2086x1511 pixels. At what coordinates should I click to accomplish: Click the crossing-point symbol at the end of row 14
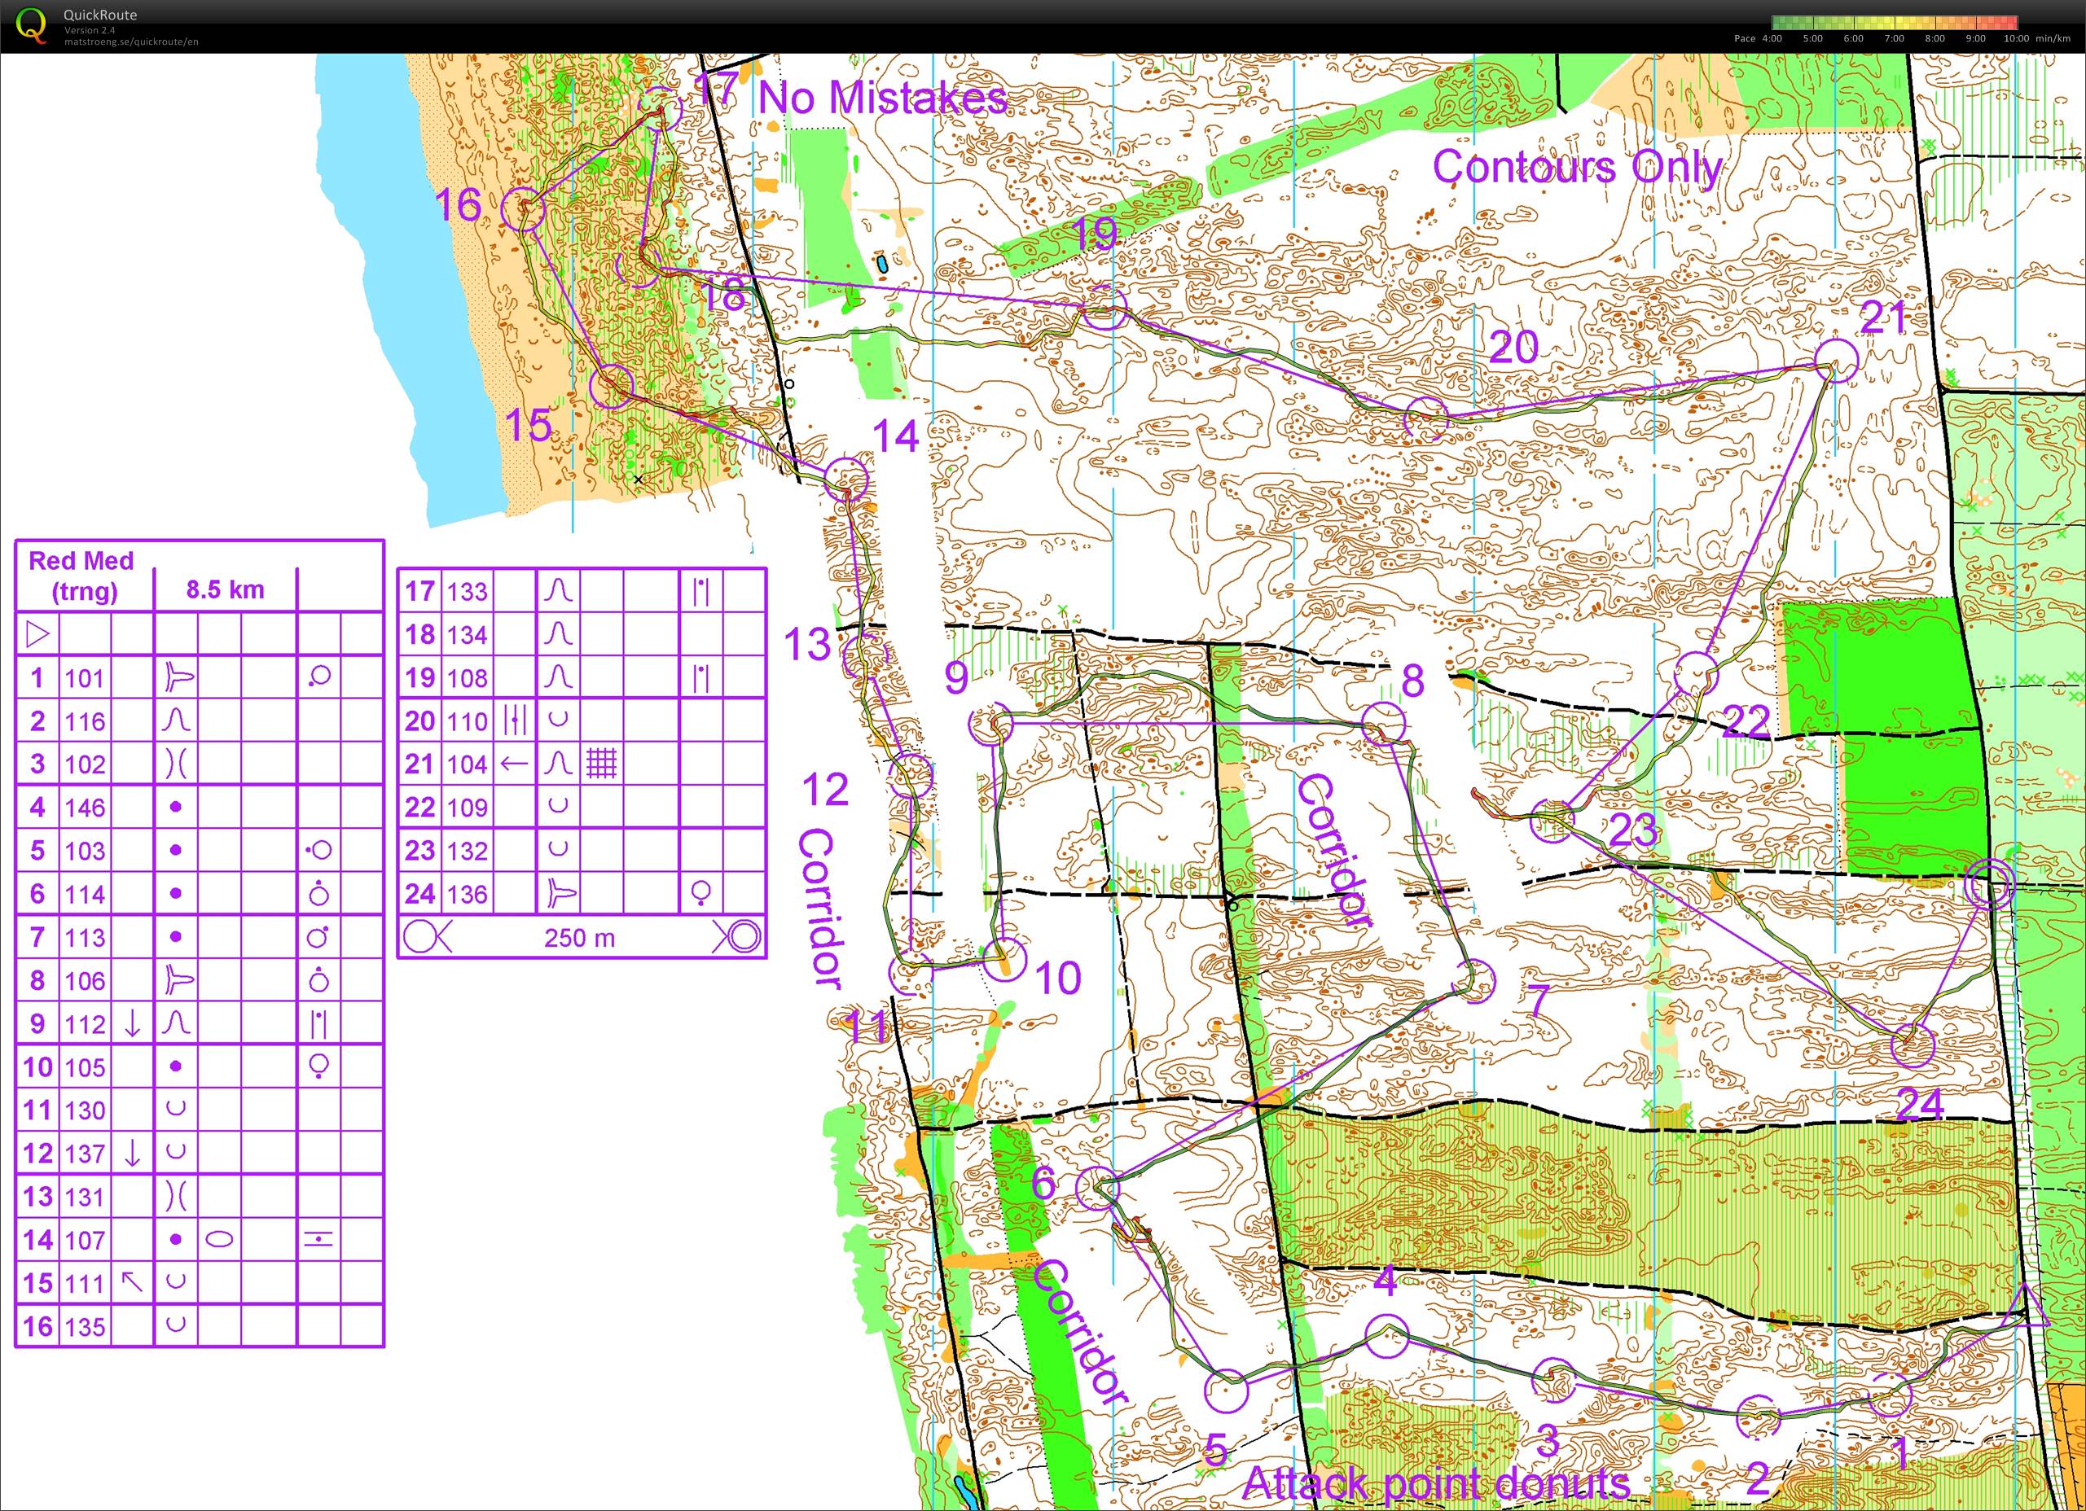[x=318, y=1239]
